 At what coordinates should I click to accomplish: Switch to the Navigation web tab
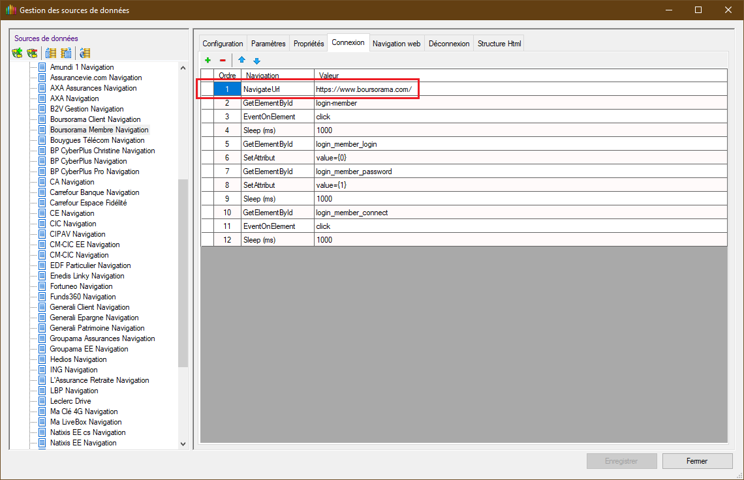click(x=396, y=44)
